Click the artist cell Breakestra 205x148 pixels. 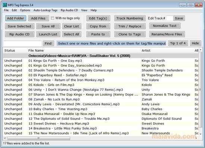(150, 129)
